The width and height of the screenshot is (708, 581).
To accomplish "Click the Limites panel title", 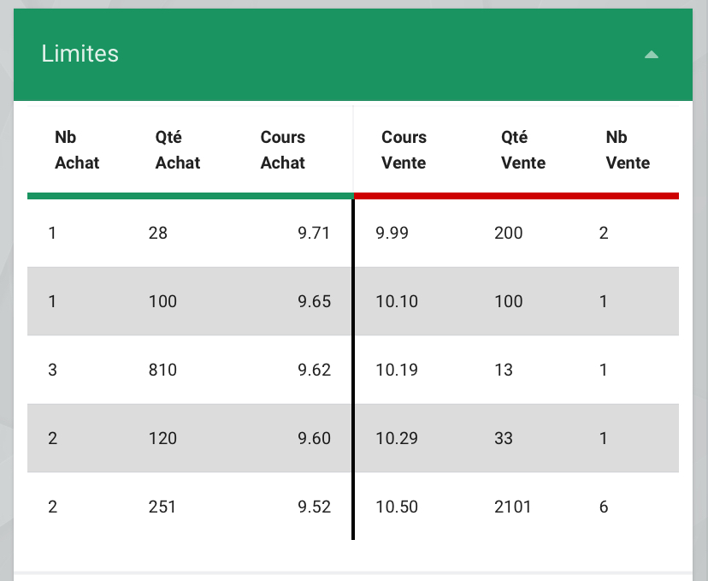I will [x=80, y=54].
